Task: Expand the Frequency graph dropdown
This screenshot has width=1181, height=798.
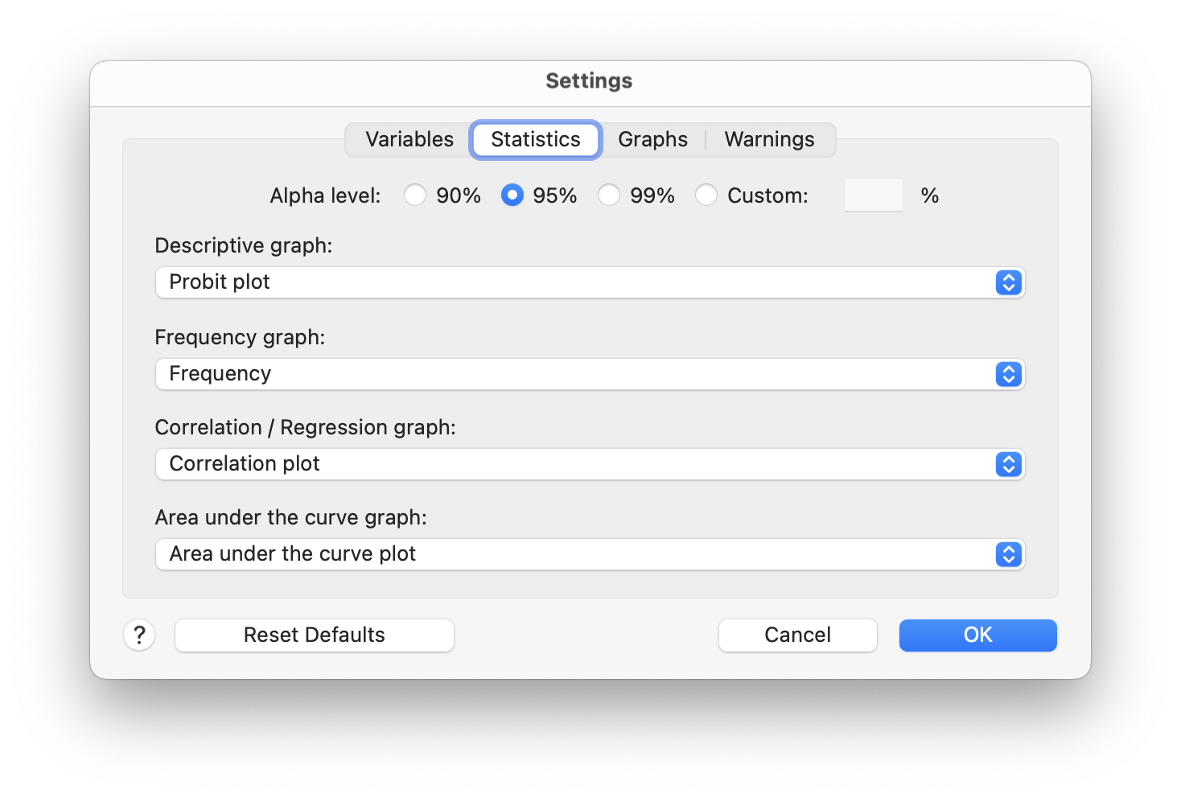Action: coord(579,374)
